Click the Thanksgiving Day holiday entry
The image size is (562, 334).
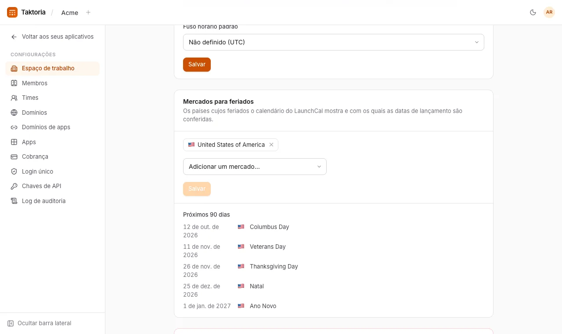click(334, 271)
